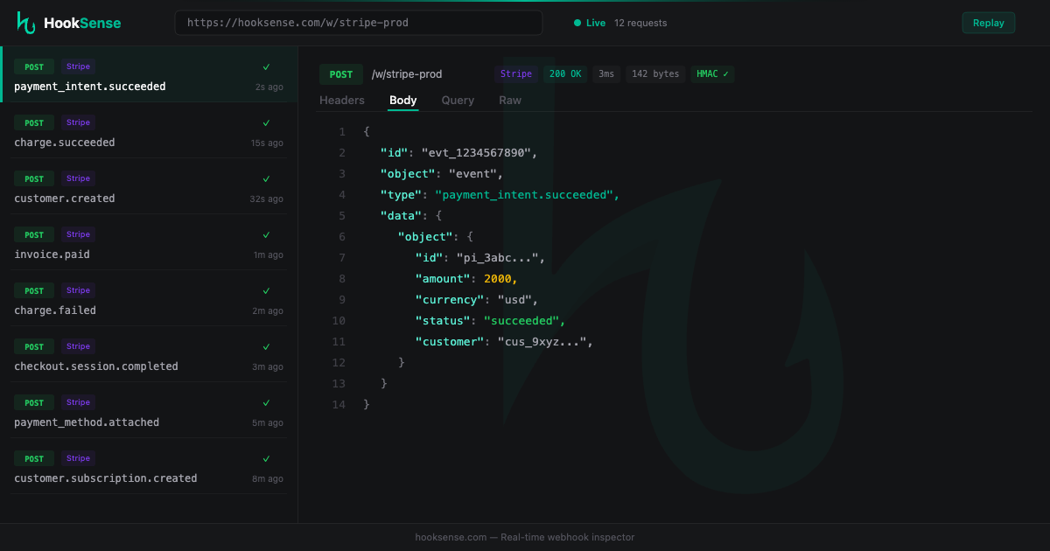
Task: View the Query tab
Action: tap(457, 100)
